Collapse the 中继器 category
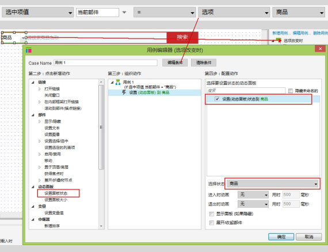328x252 pixels. tap(33, 219)
